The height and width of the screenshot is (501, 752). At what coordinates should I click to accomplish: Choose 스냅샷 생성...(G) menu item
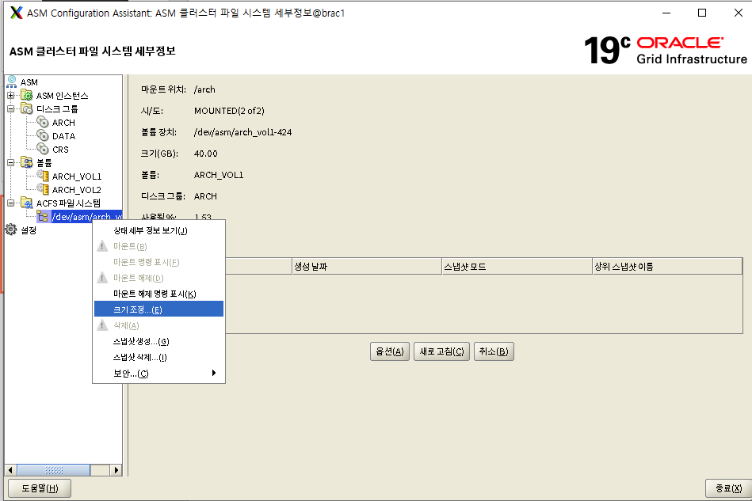pyautogui.click(x=158, y=341)
